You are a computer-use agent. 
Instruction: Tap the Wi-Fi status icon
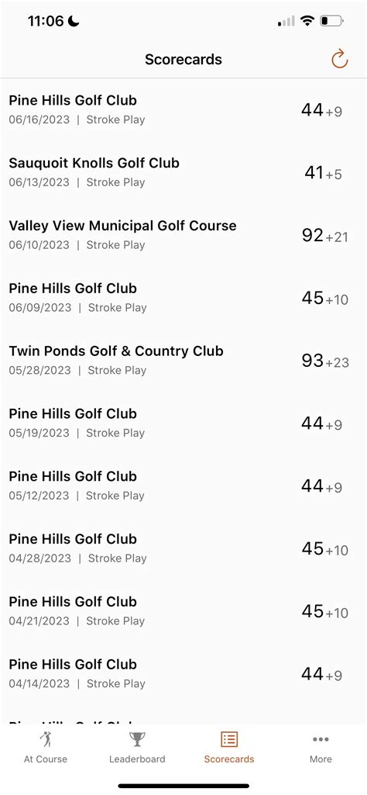pos(307,21)
